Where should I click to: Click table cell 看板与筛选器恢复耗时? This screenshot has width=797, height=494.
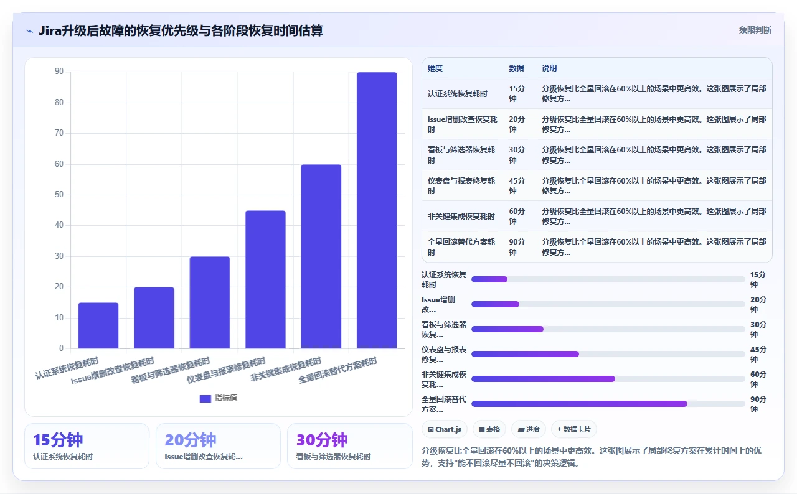coord(462,155)
